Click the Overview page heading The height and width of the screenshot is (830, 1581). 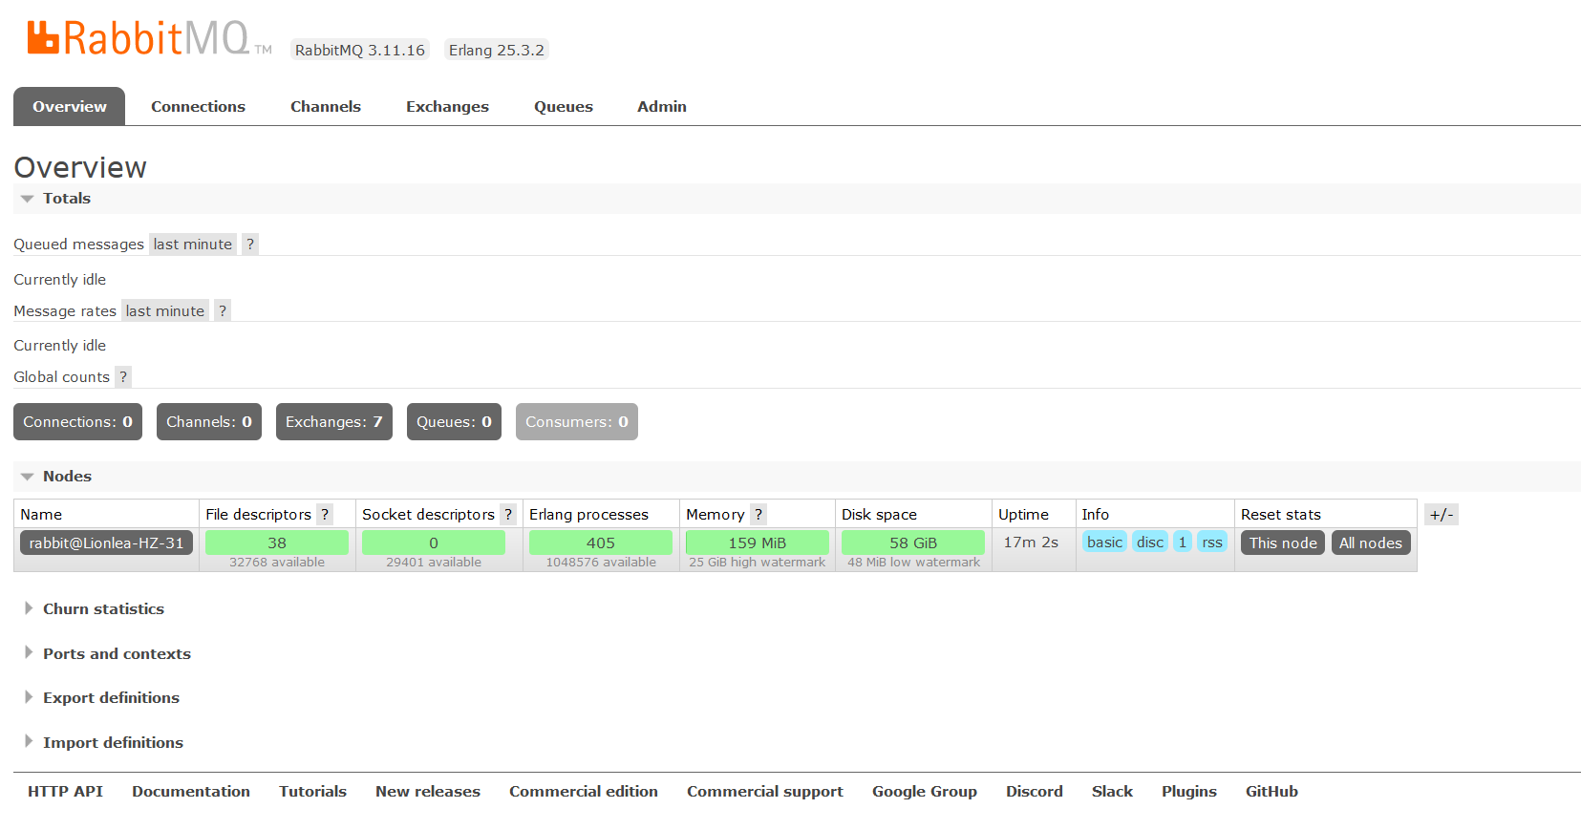[x=80, y=168]
